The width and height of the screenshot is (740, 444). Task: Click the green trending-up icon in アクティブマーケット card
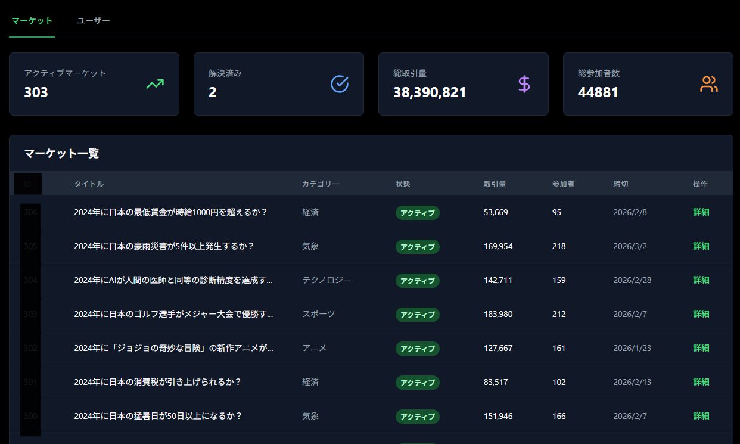(x=155, y=84)
